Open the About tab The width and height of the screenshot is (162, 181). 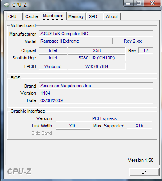[112, 16]
